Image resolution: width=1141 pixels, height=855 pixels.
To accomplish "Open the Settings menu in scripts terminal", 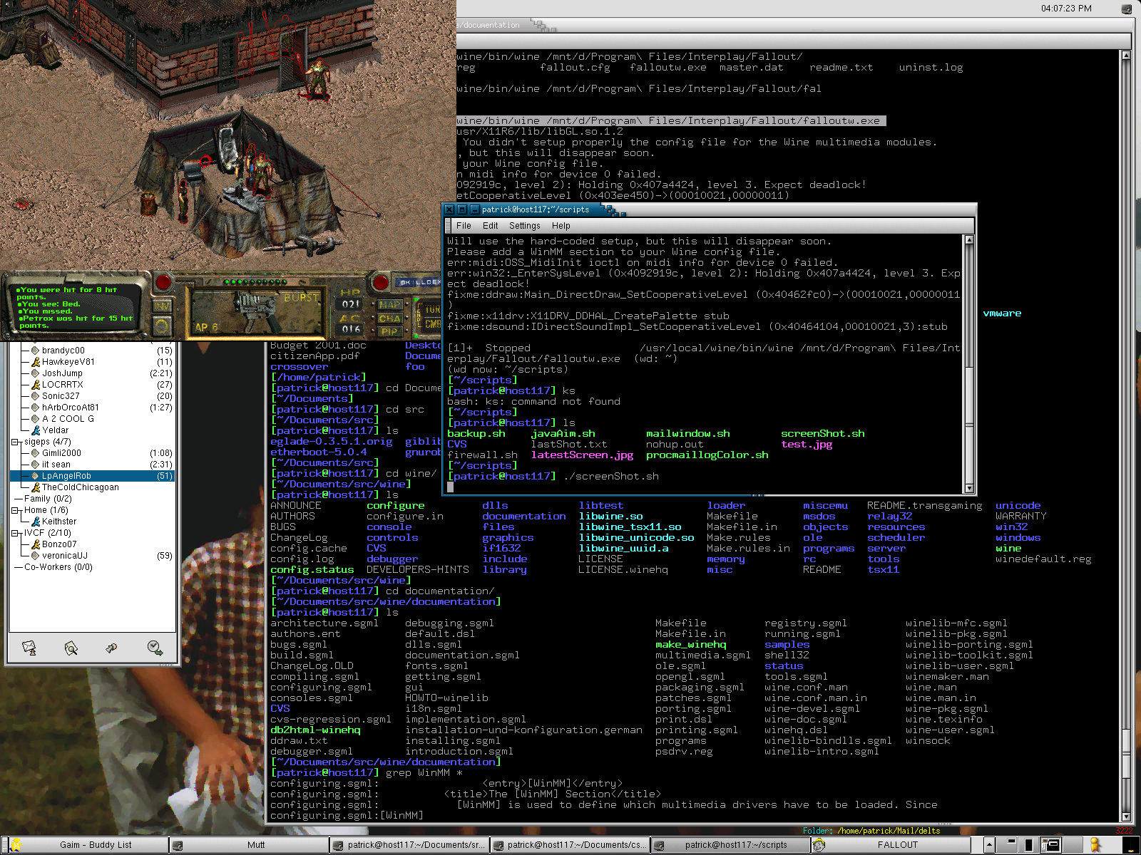I will click(x=525, y=226).
